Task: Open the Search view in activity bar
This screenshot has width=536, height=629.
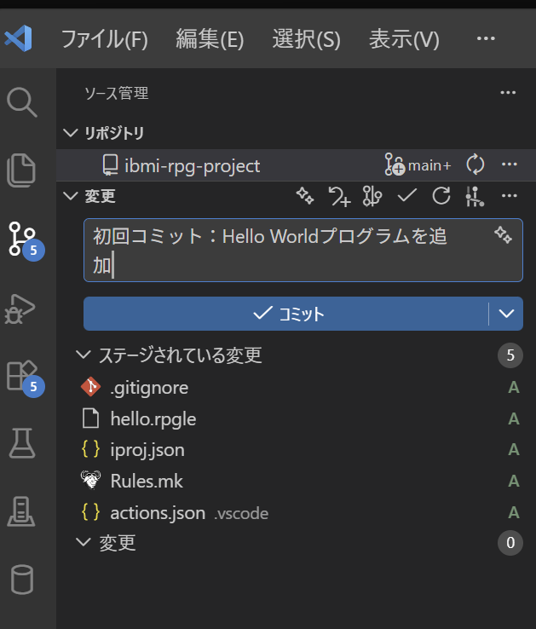Action: [x=22, y=102]
